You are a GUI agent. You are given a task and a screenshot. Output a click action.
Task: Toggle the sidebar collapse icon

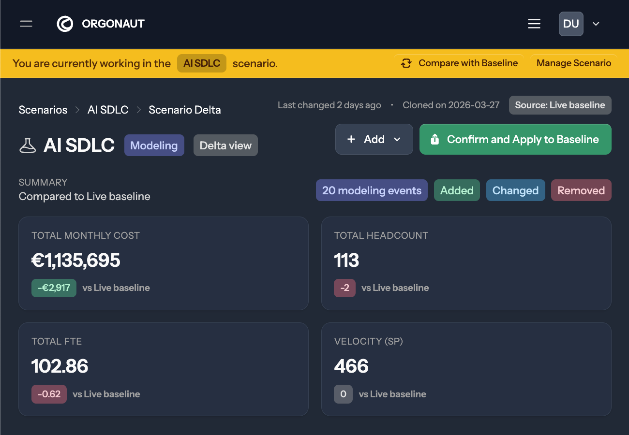[x=26, y=24]
